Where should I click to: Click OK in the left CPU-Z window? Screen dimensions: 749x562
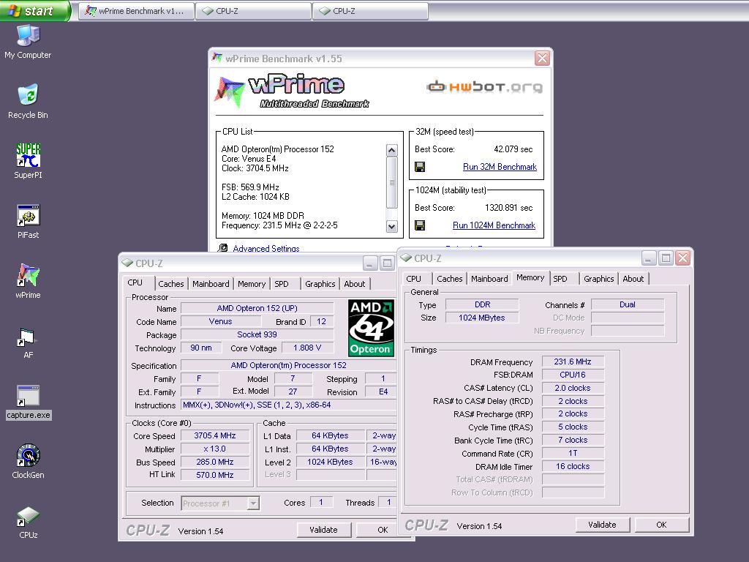[x=383, y=530]
